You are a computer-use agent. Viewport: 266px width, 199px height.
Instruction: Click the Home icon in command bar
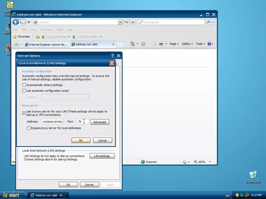(132, 44)
